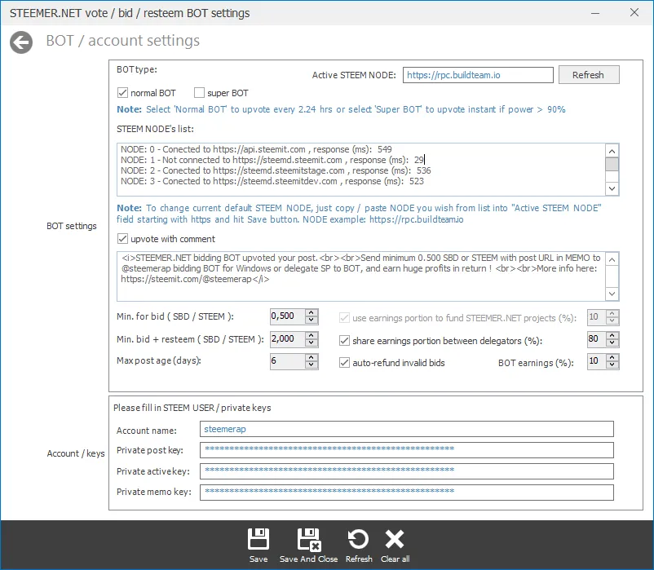Click the bottom bar Refresh label

pos(359,559)
